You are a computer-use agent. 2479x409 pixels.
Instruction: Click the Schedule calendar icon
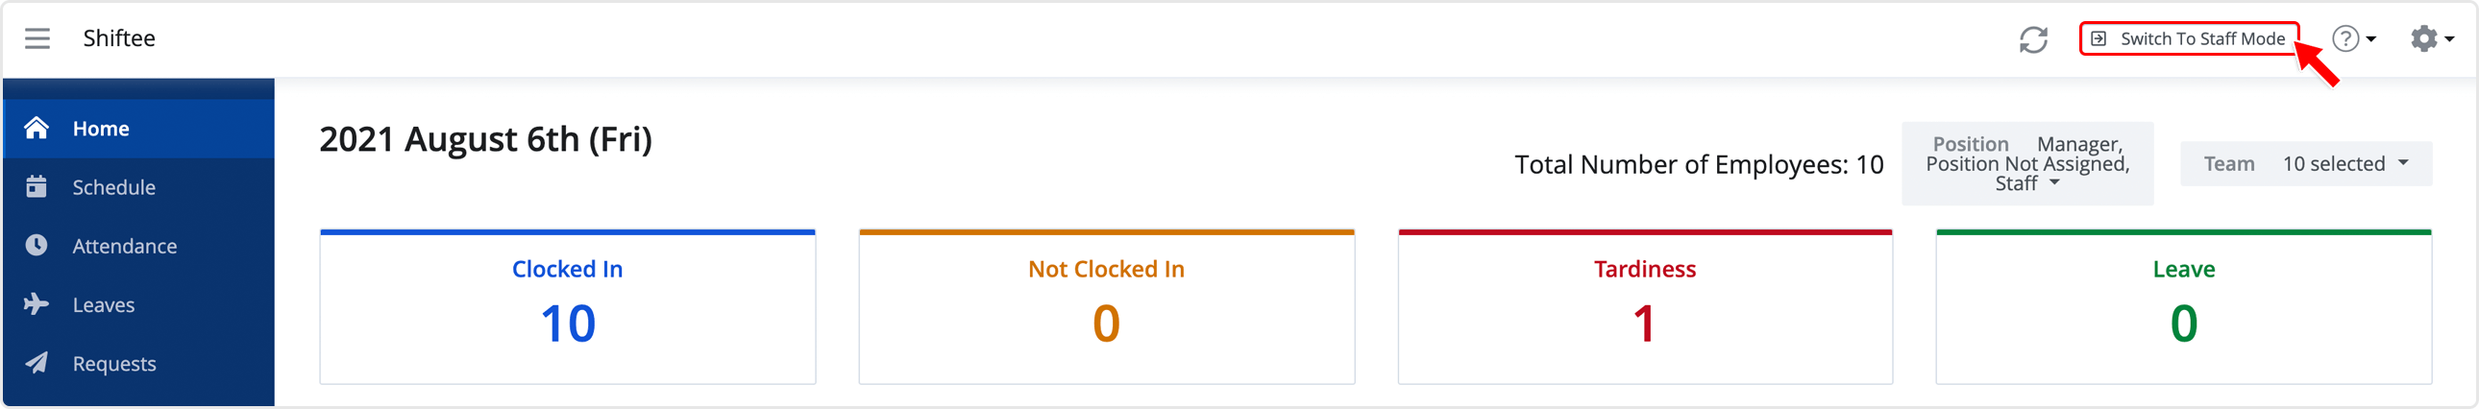click(x=37, y=186)
